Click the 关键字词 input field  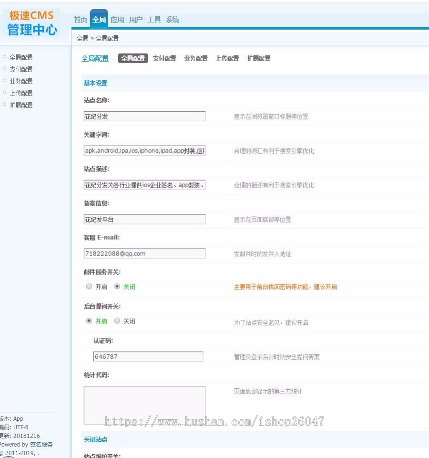tap(144, 150)
